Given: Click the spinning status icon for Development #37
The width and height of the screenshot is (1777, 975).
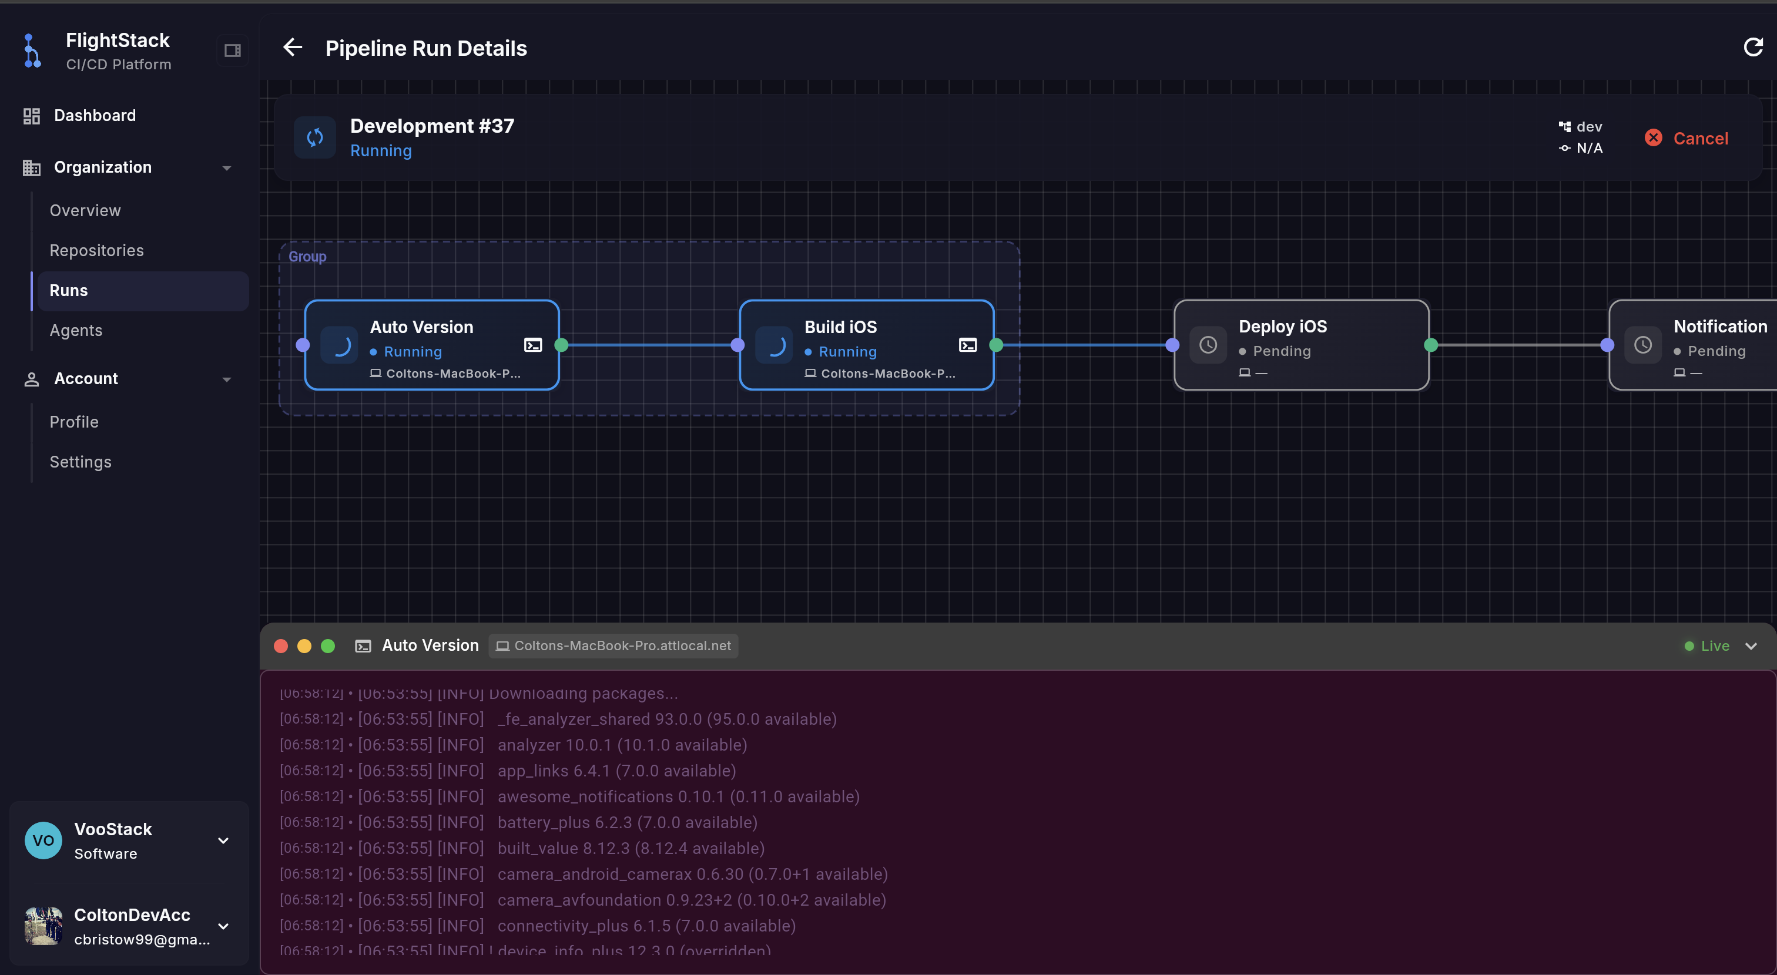Looking at the screenshot, I should pos(314,137).
